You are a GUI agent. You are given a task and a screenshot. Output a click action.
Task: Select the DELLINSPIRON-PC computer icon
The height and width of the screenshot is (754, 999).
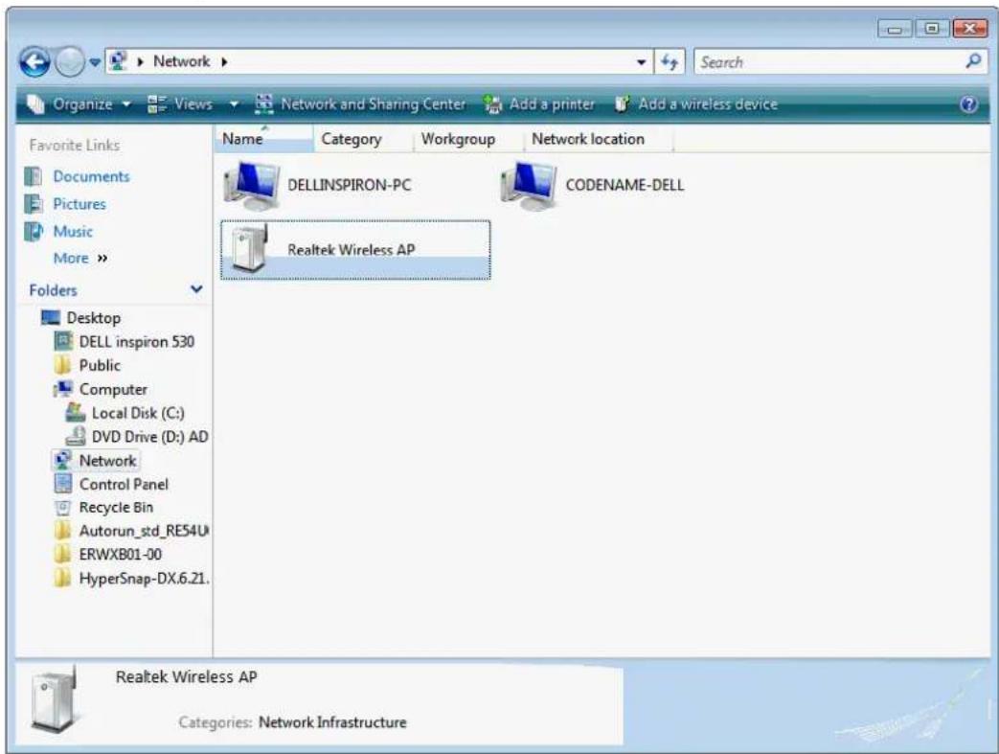point(252,186)
